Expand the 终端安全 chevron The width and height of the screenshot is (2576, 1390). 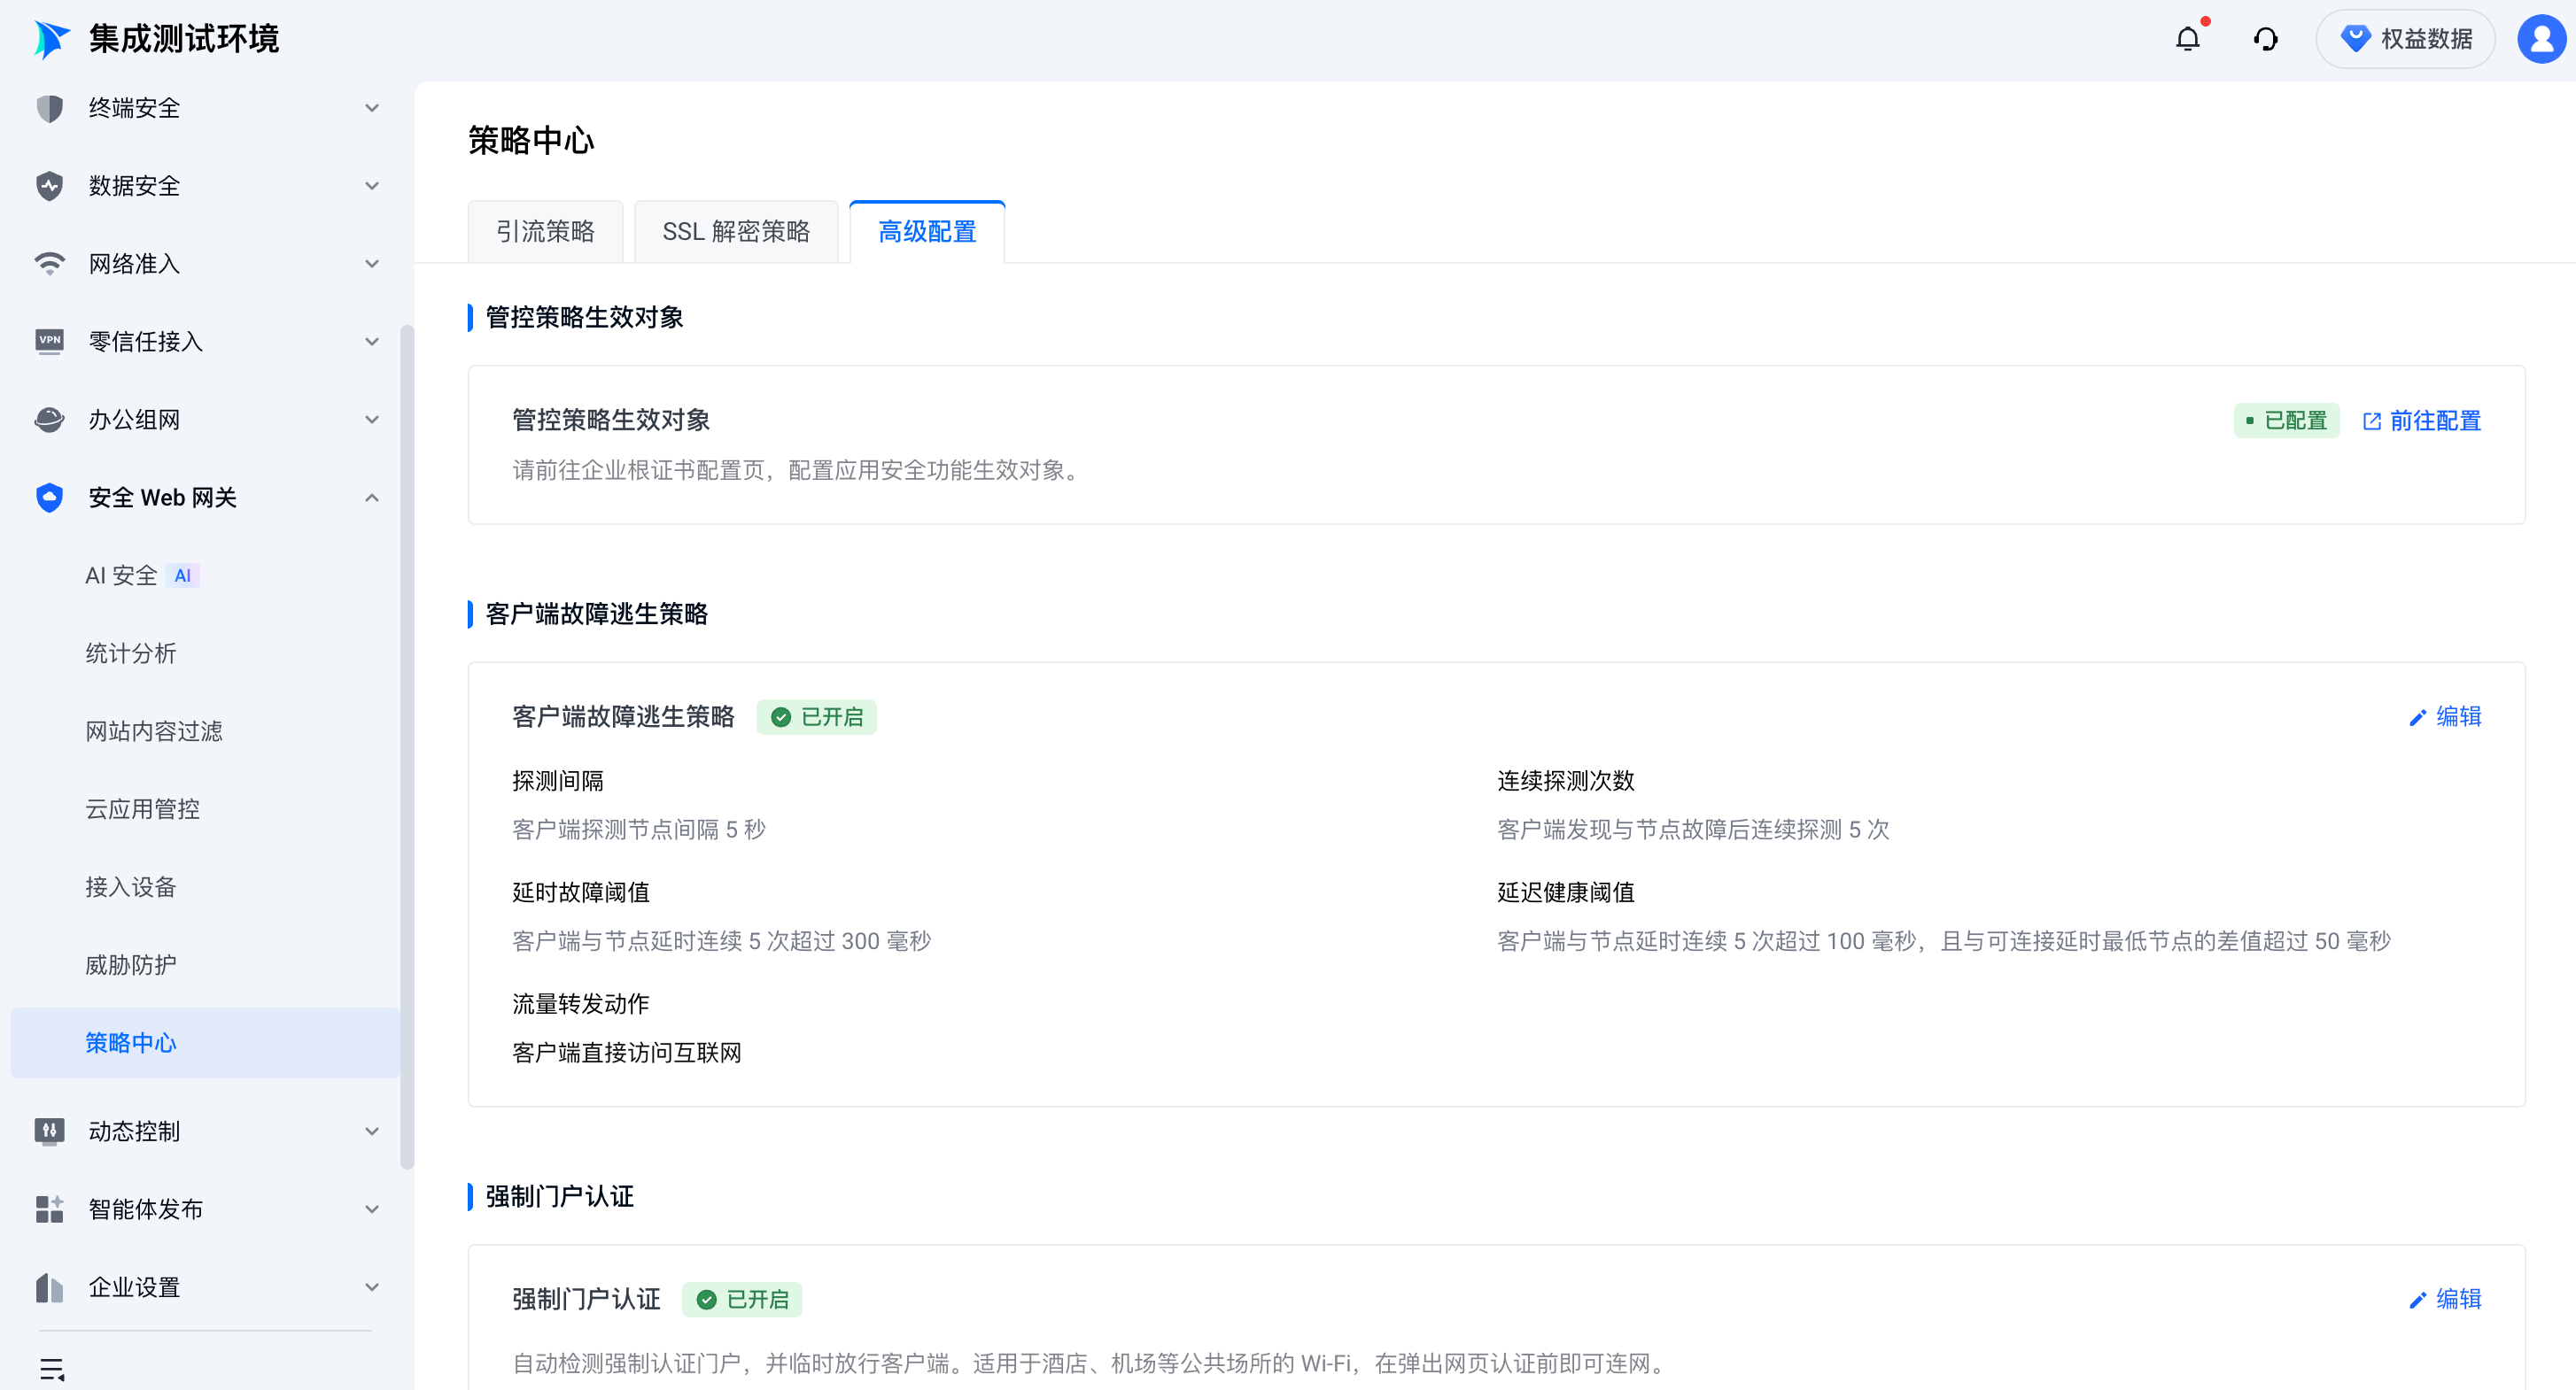[372, 108]
